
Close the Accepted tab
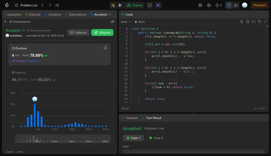[110, 14]
